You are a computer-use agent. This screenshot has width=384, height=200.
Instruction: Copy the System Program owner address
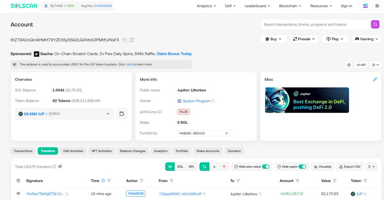213,101
